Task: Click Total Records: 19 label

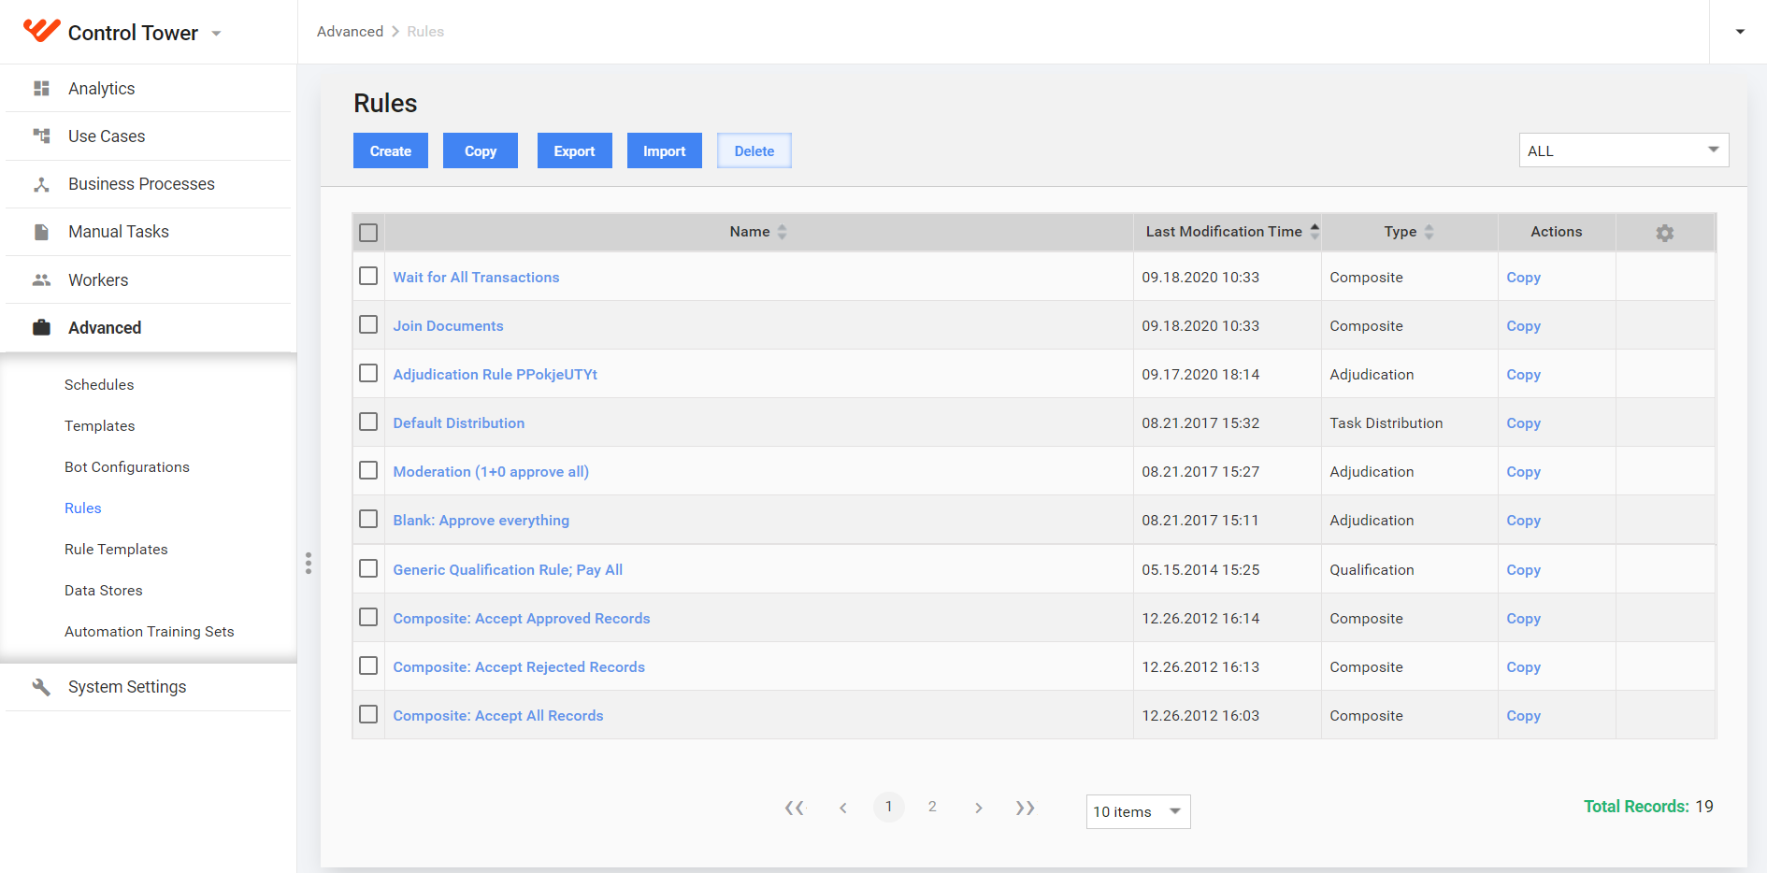Action: pos(1648,807)
